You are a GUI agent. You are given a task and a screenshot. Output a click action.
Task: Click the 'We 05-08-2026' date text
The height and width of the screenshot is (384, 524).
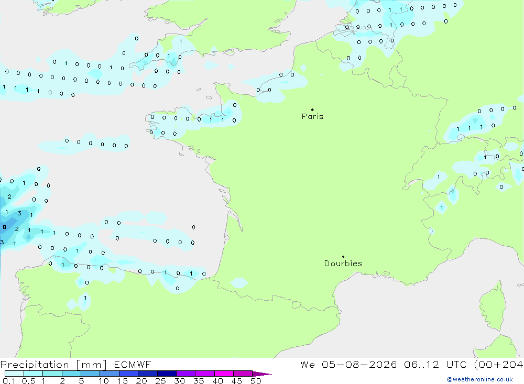[x=348, y=364]
